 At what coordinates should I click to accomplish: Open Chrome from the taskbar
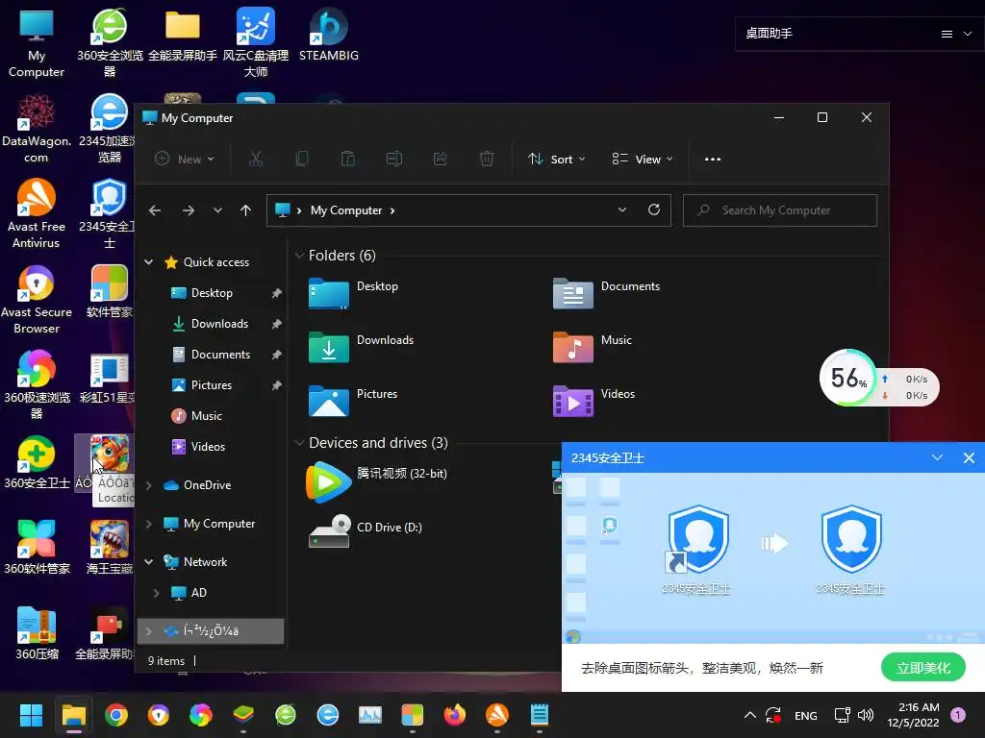116,715
